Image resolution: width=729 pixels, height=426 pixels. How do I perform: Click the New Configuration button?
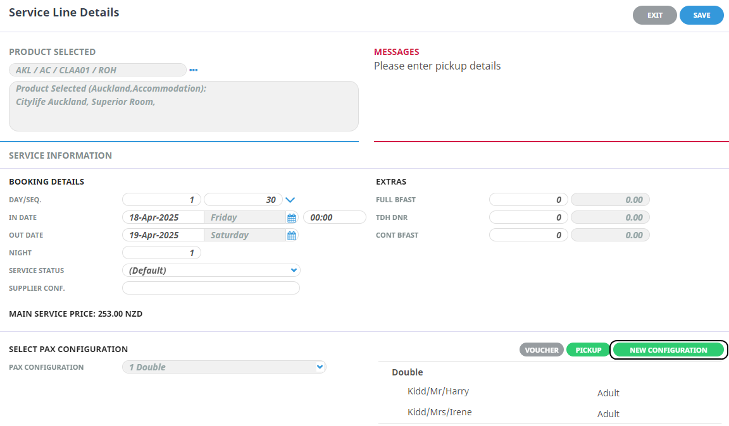pyautogui.click(x=668, y=350)
